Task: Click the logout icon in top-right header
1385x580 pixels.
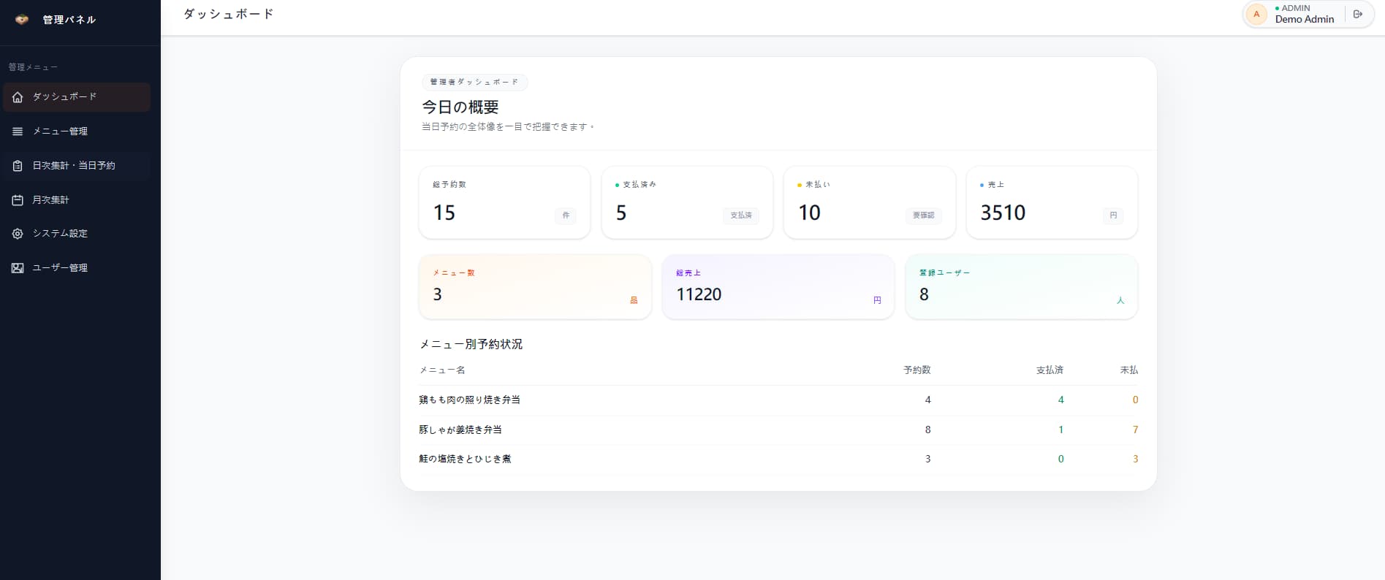Action: [1358, 14]
